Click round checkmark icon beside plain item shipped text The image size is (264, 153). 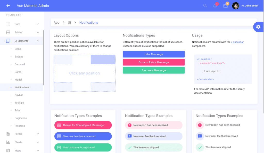point(200,147)
